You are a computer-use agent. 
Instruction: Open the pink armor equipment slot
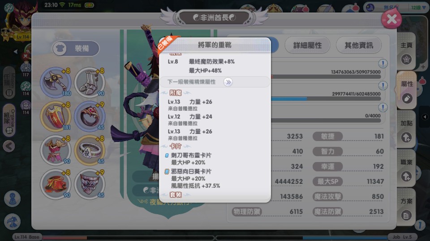pyautogui.click(x=56, y=150)
